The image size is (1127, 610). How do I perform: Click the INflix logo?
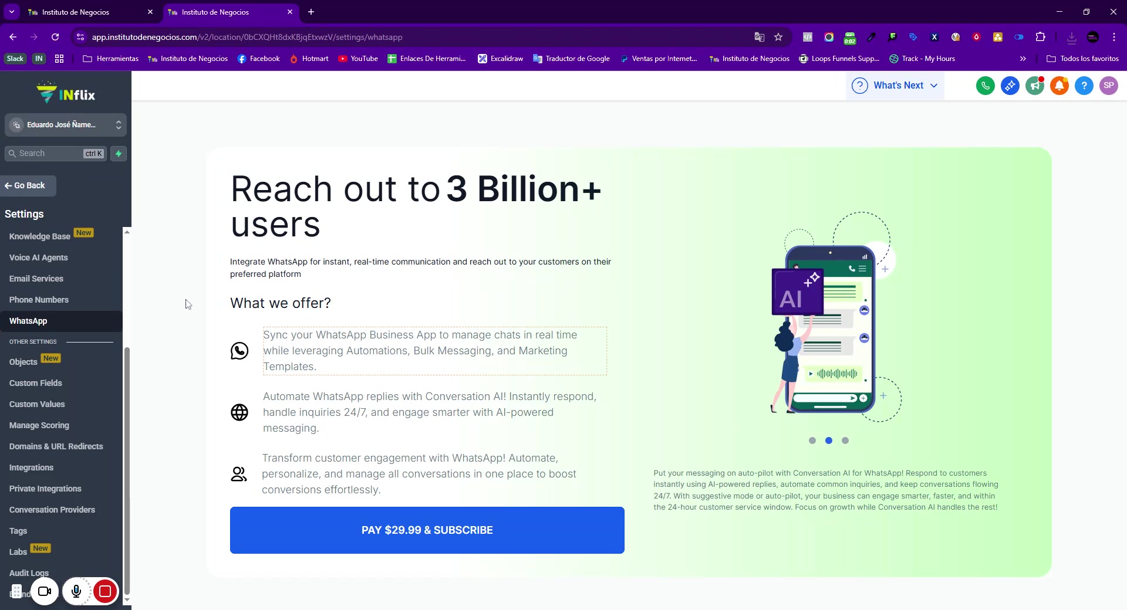click(x=66, y=93)
